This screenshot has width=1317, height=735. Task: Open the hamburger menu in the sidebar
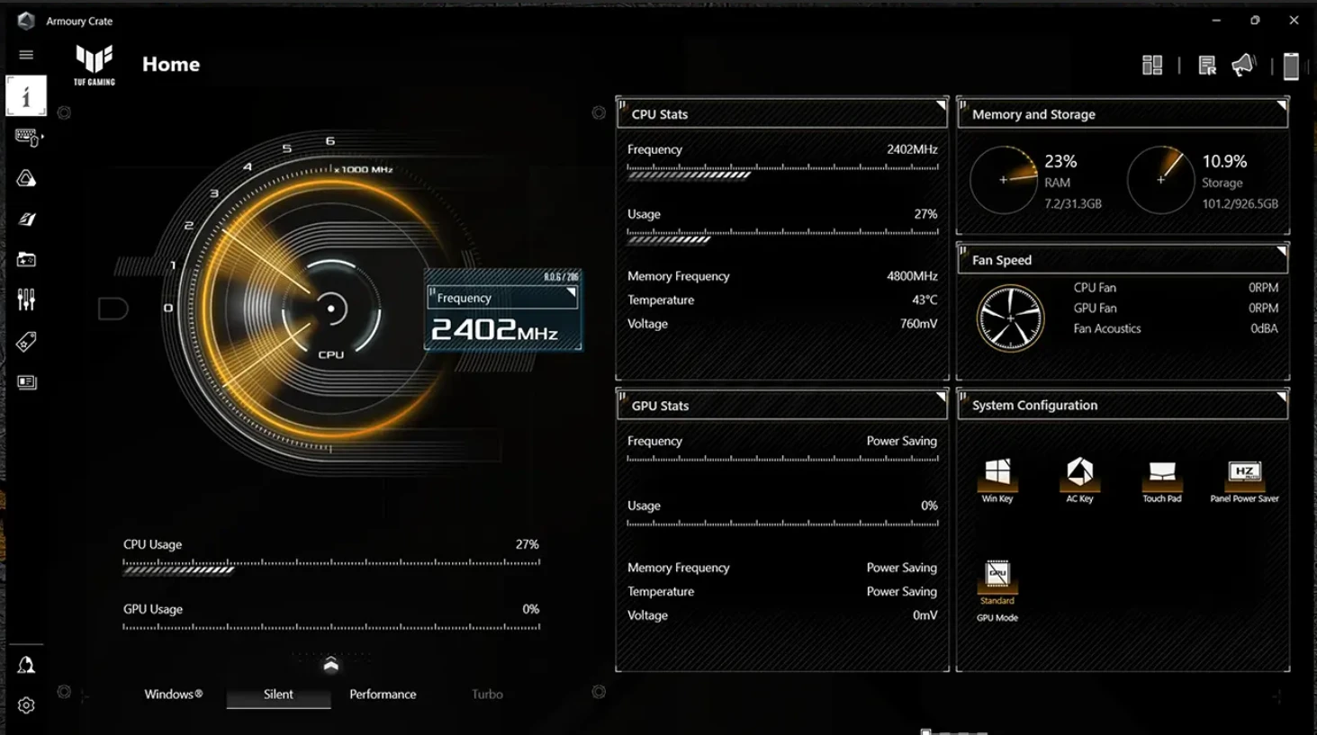point(26,55)
